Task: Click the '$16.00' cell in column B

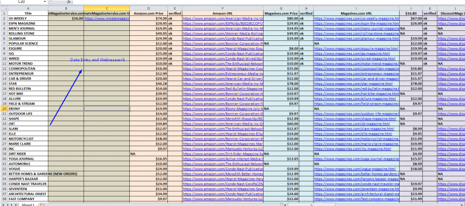Action: click(x=66, y=19)
